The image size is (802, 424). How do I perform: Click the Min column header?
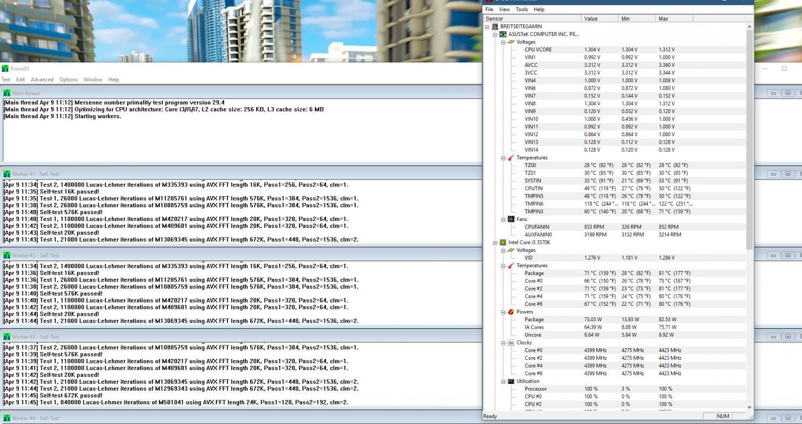coord(637,19)
